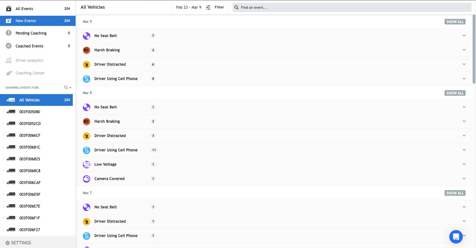The height and width of the screenshot is (248, 476).
Task: Expand Mar 8 Camera Covered row
Action: 464,179
